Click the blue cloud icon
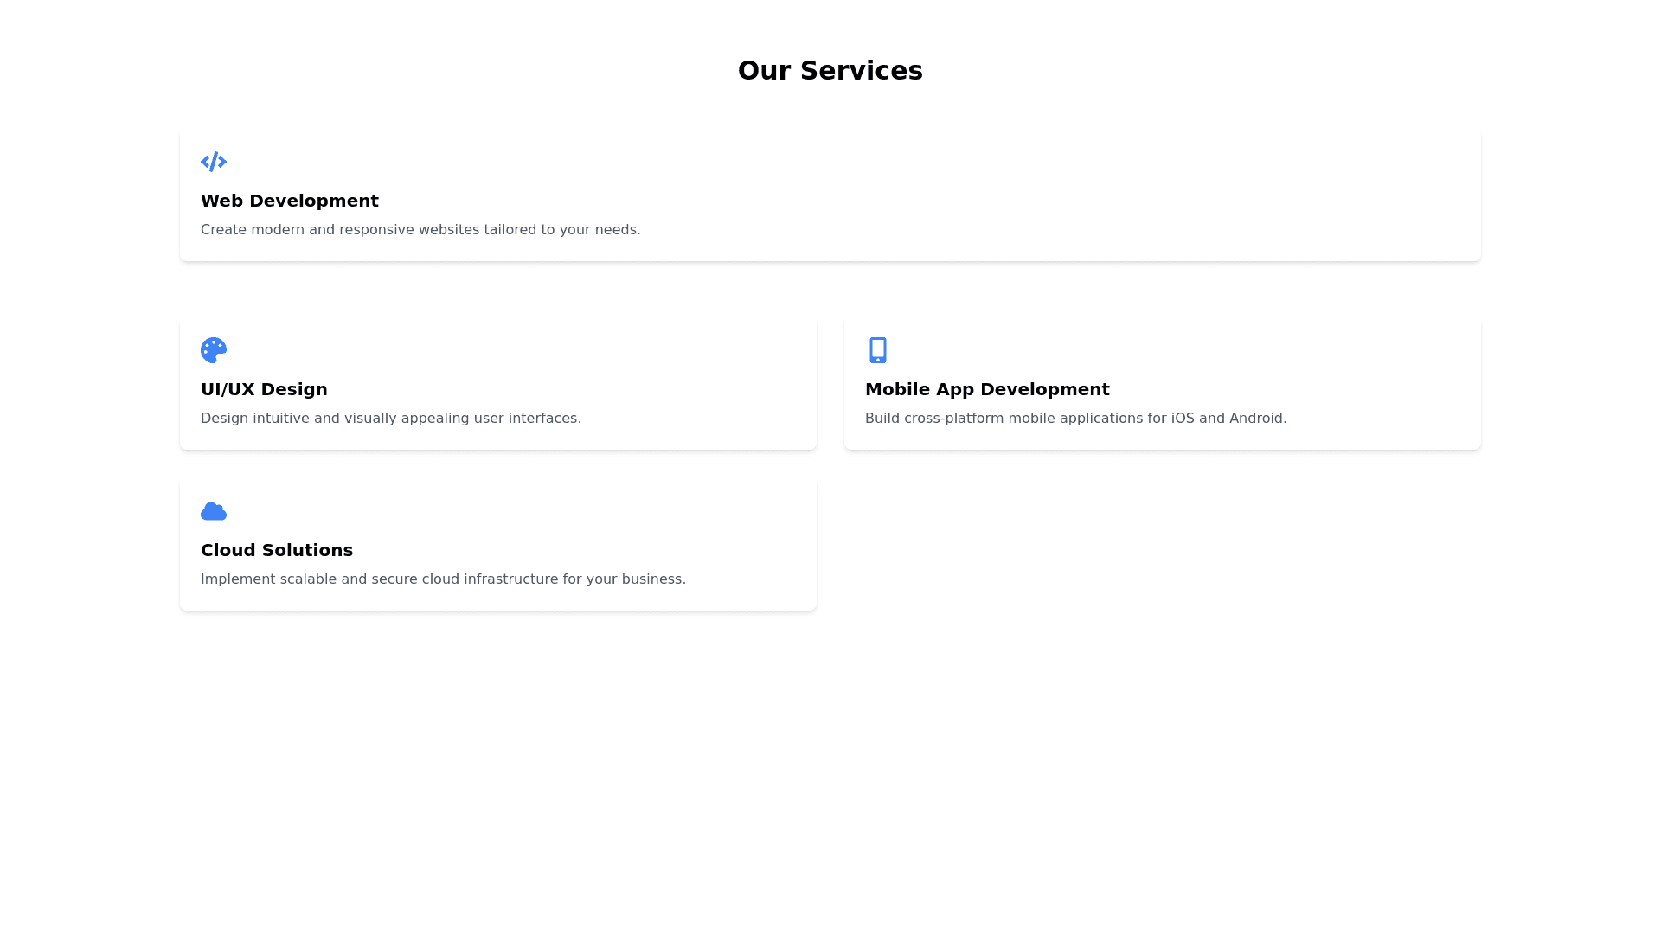 [213, 511]
